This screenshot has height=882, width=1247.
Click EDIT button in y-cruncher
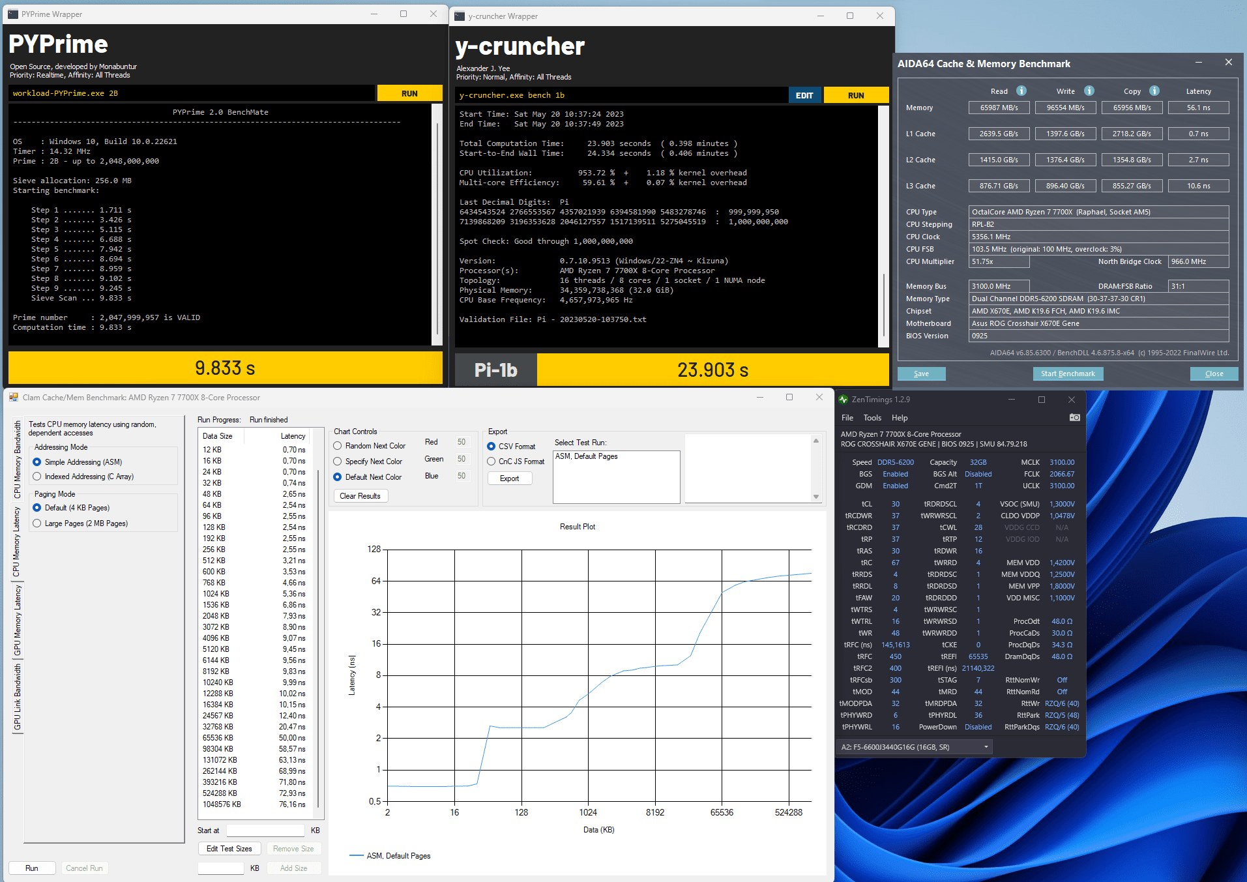point(805,95)
